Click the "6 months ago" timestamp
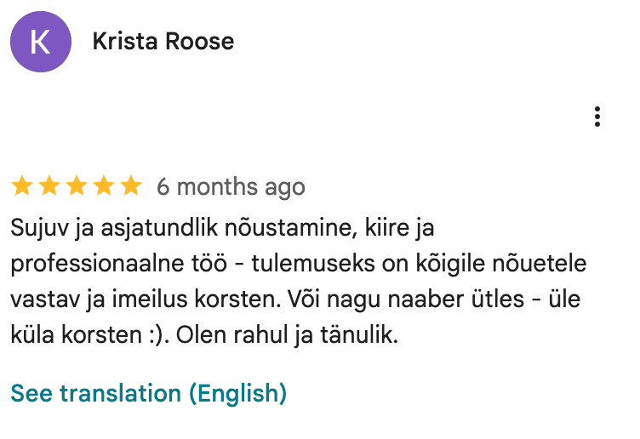The width and height of the screenshot is (640, 439). [231, 187]
